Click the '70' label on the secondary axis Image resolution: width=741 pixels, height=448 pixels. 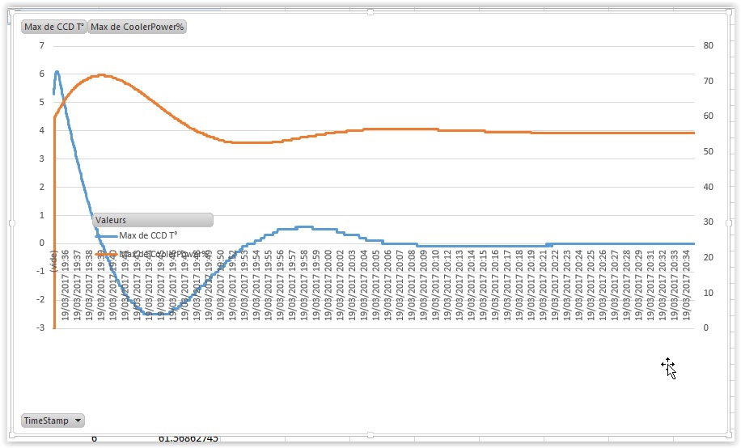point(708,81)
